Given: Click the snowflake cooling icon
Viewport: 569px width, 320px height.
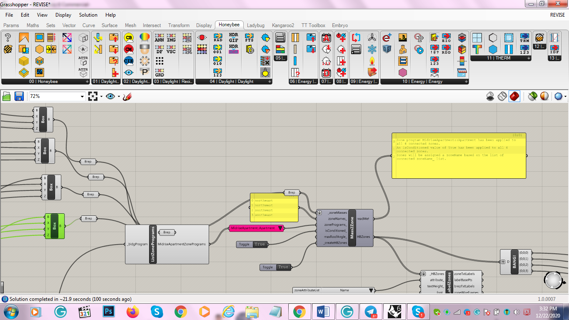Looking at the screenshot, I should pos(372,49).
